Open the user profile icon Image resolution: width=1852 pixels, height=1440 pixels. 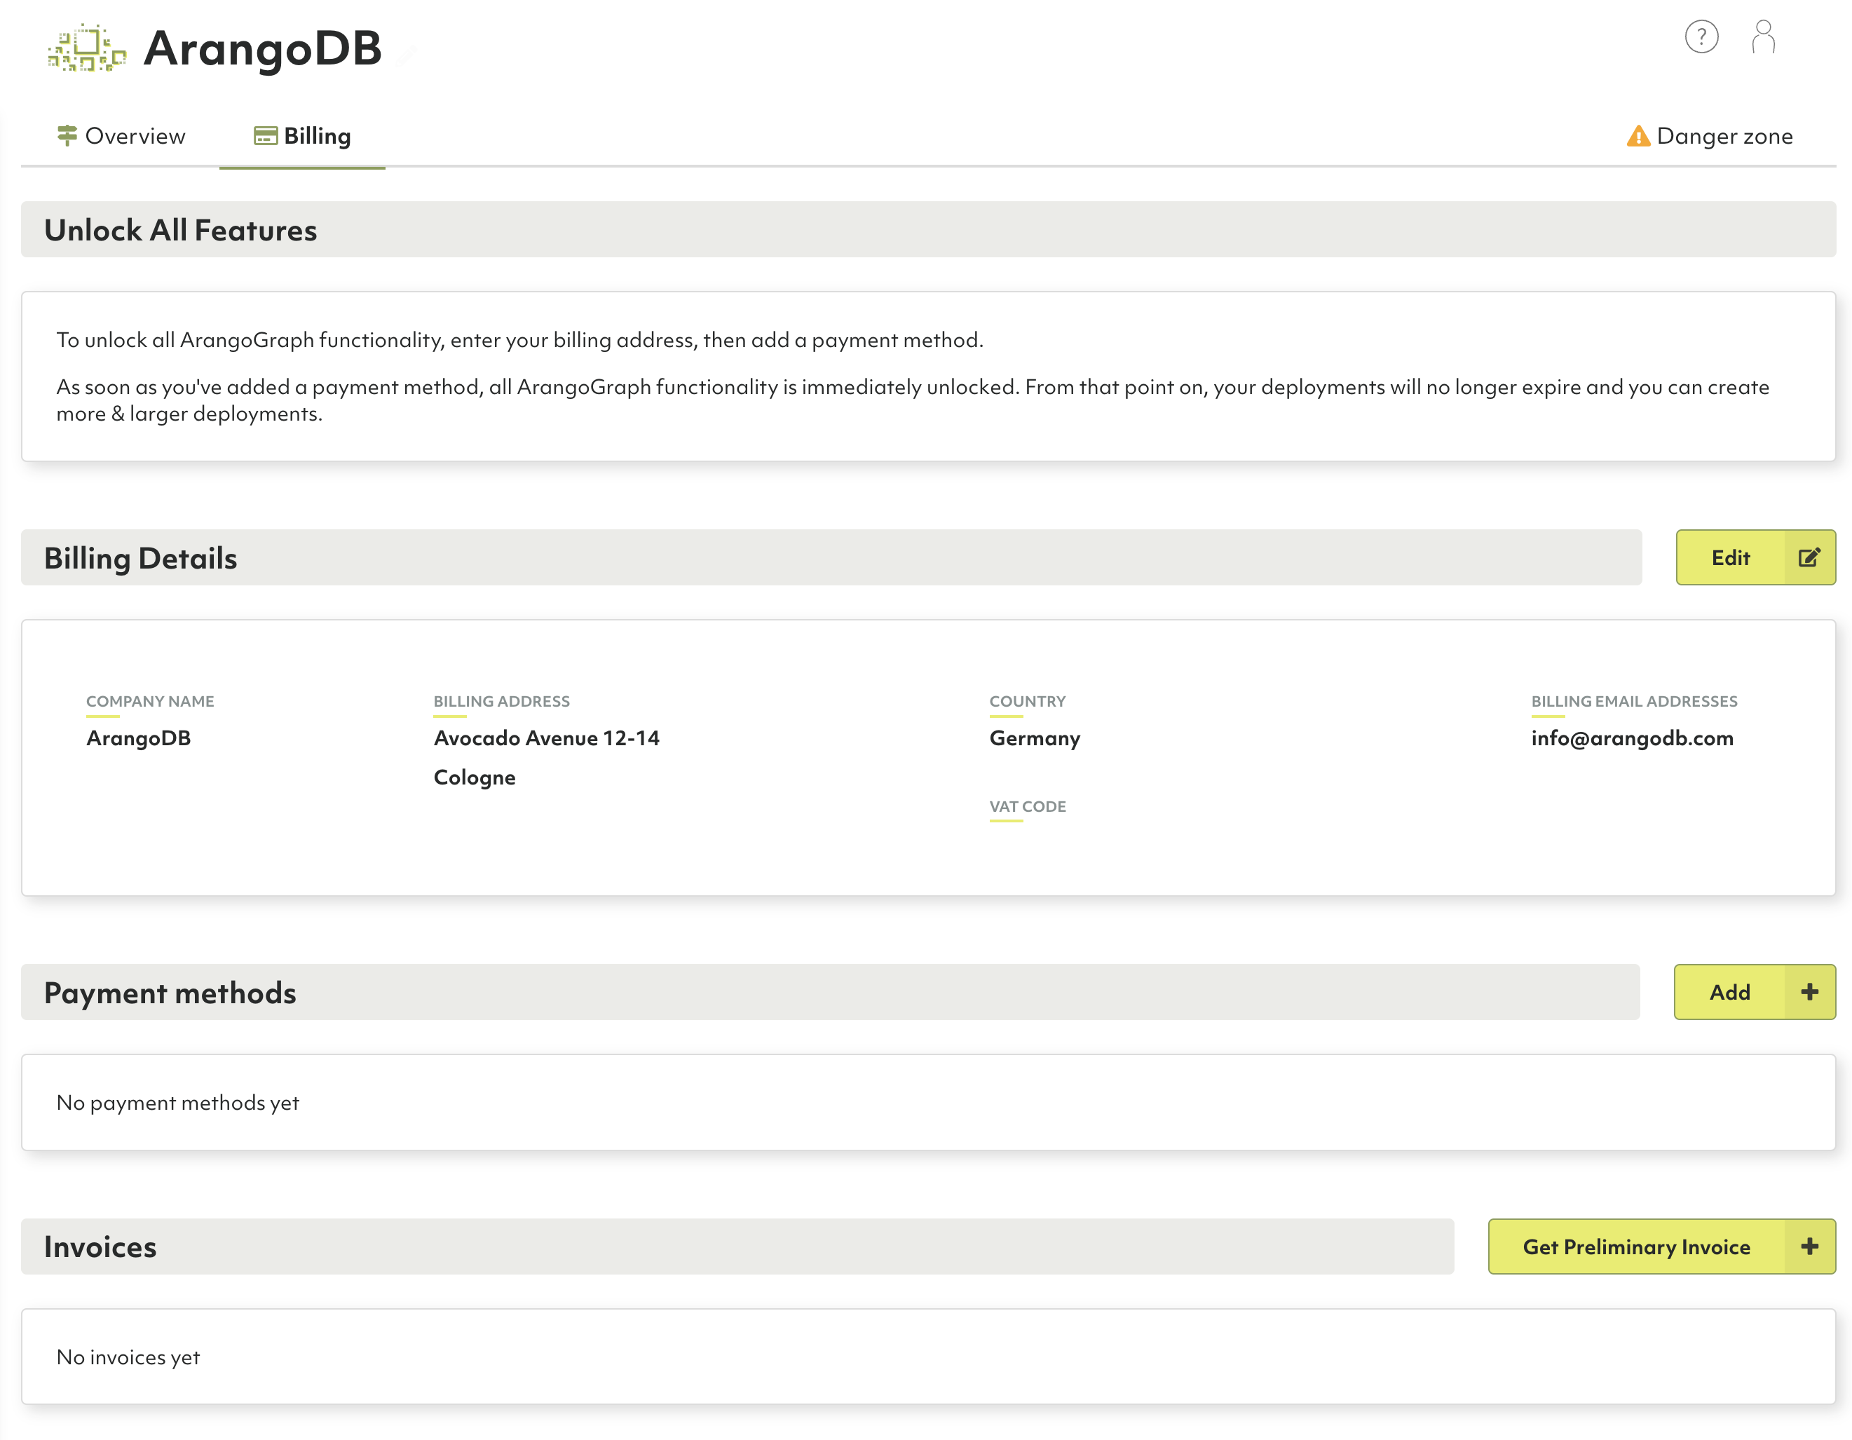click(x=1763, y=37)
